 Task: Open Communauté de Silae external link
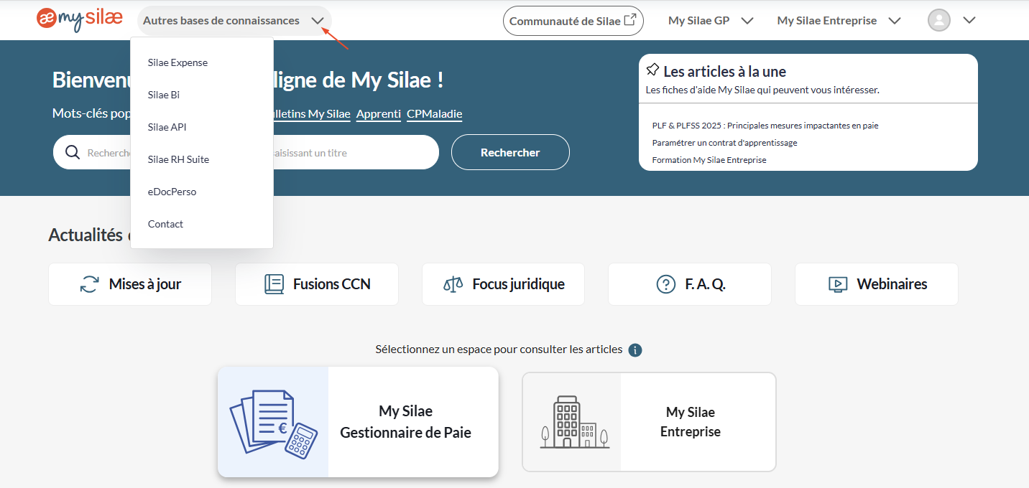point(573,21)
